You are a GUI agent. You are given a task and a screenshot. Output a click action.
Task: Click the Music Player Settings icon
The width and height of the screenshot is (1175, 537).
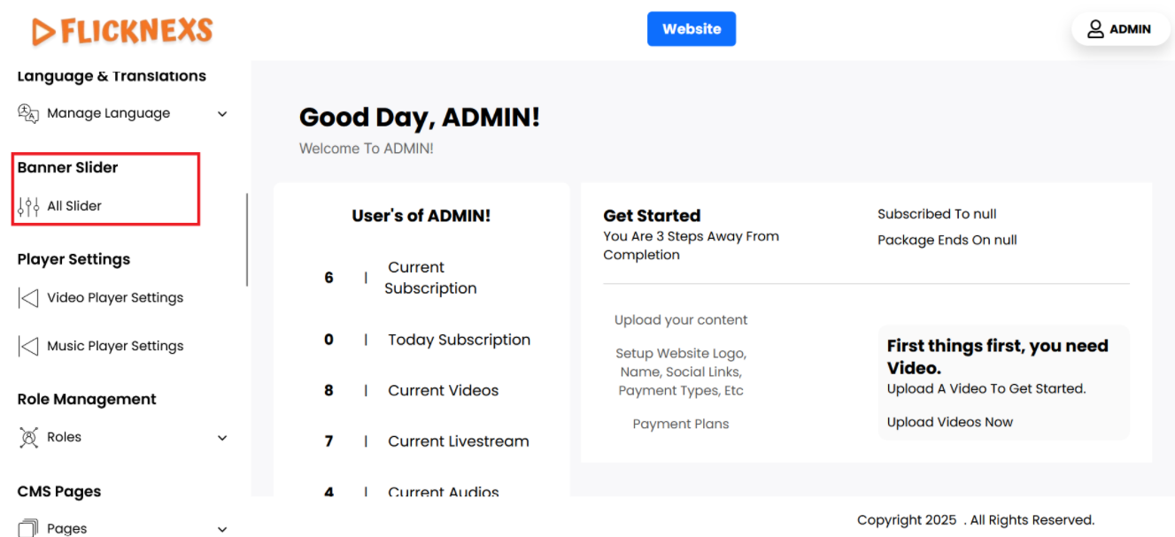tap(28, 346)
